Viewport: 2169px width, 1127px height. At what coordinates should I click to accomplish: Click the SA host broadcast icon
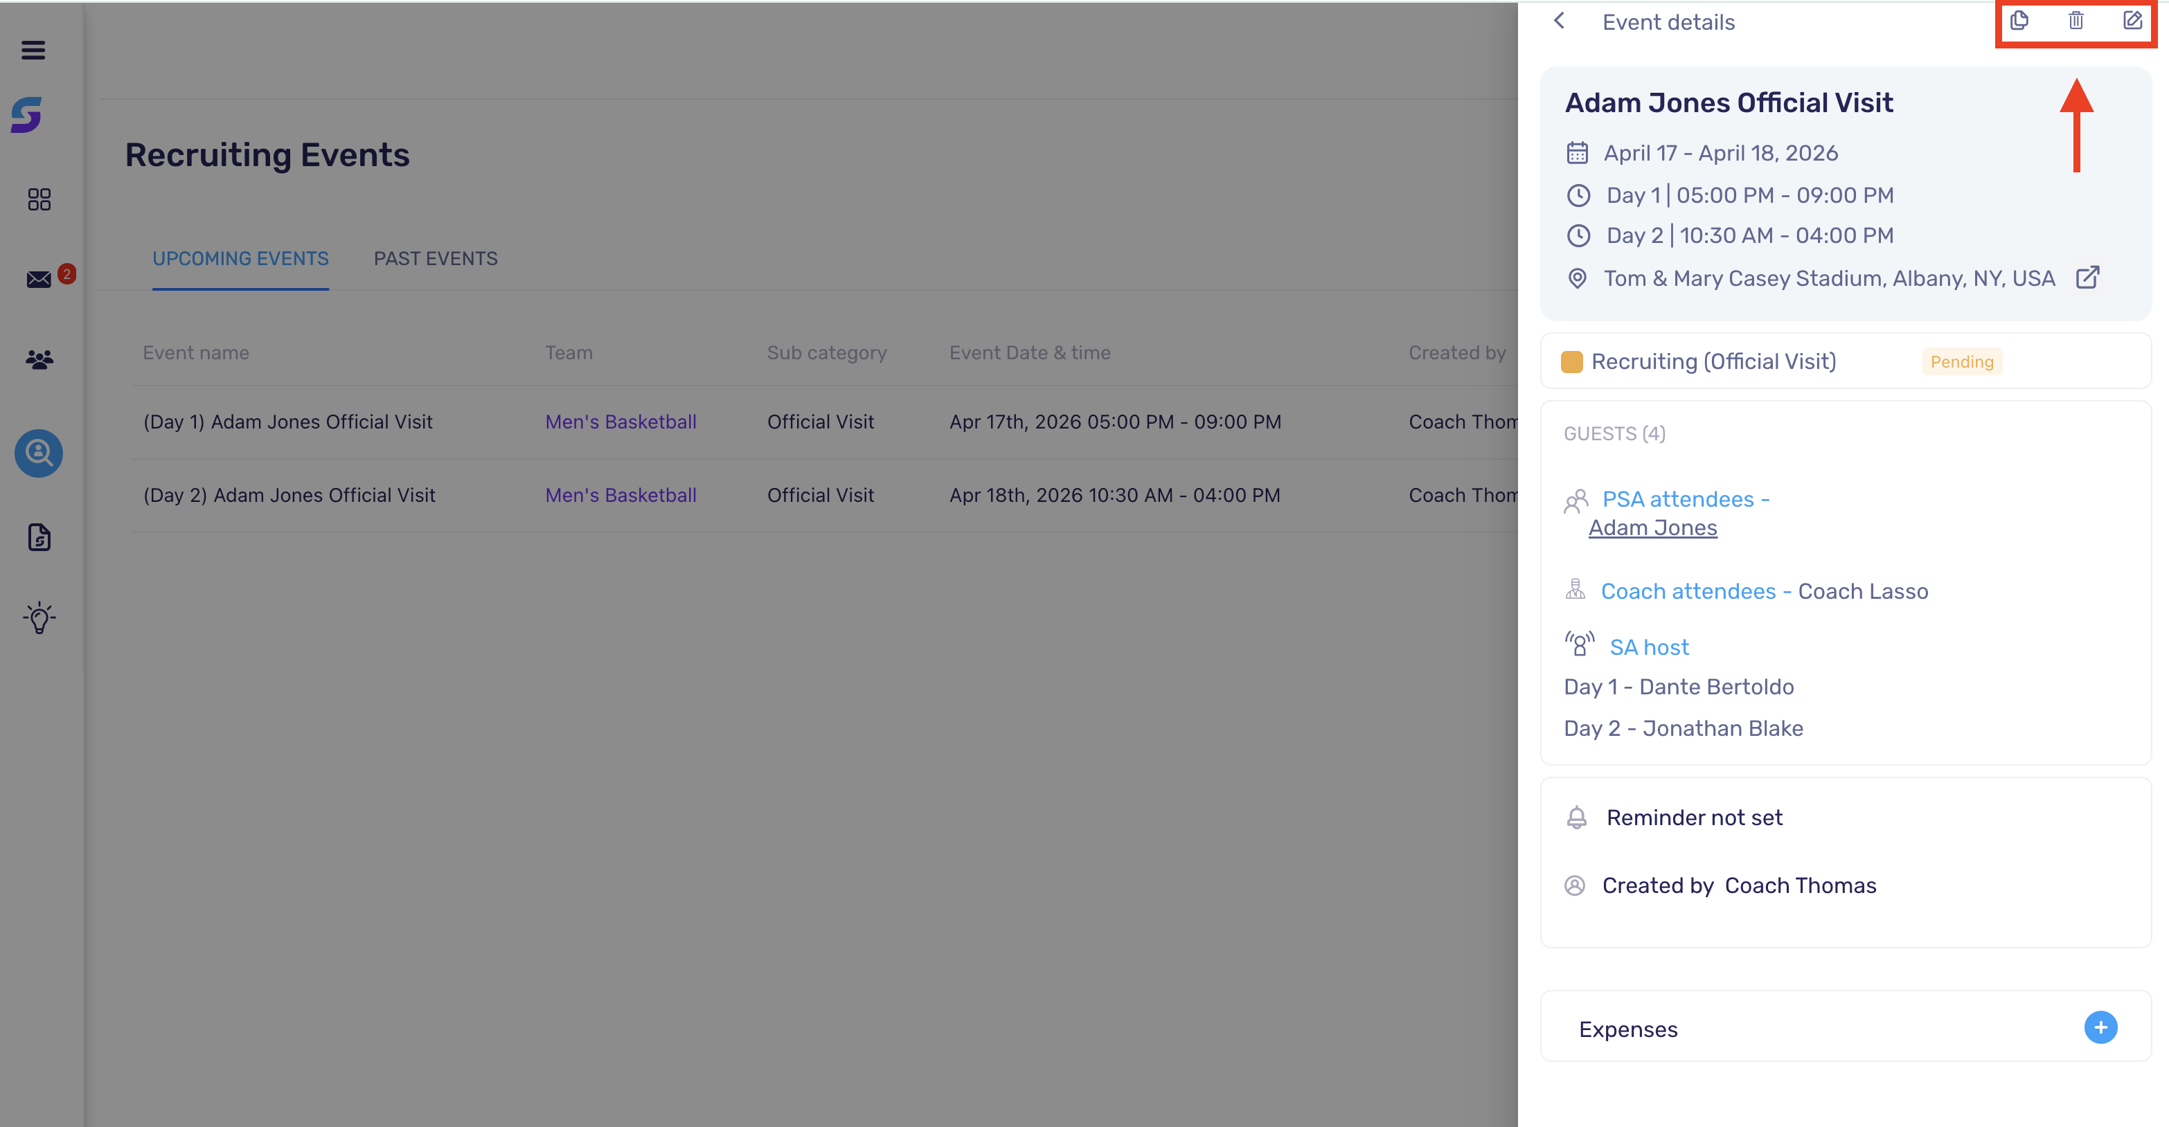point(1580,644)
